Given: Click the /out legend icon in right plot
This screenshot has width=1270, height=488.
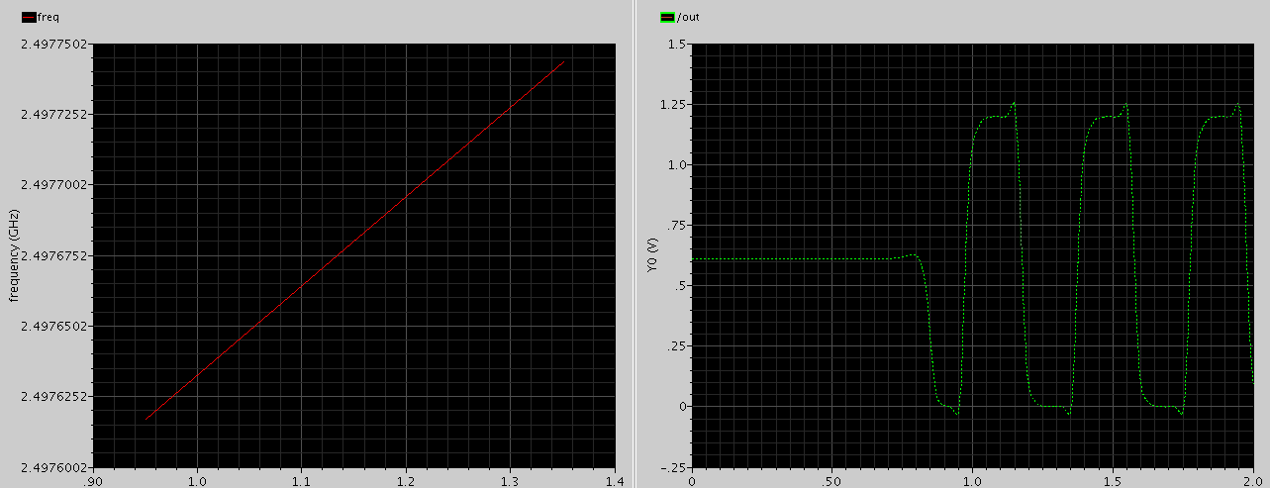Looking at the screenshot, I should coord(667,17).
